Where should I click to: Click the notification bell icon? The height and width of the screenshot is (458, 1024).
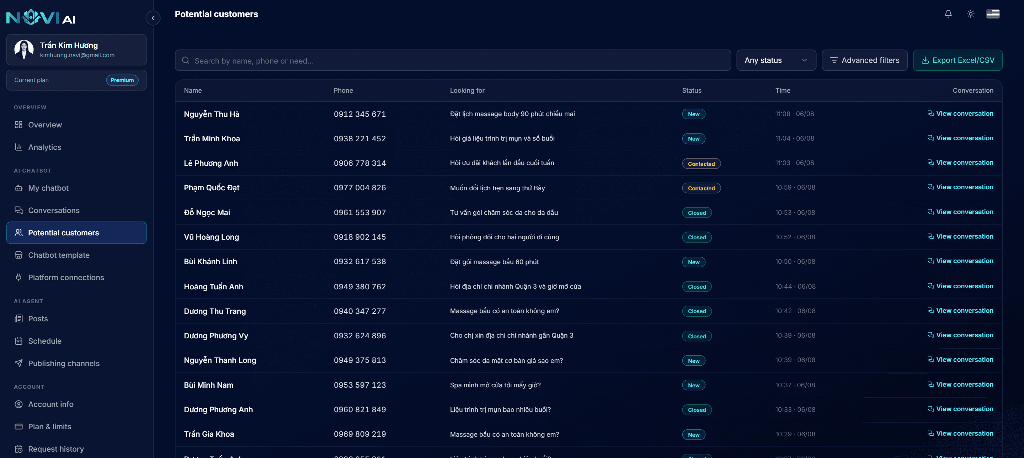pyautogui.click(x=948, y=14)
